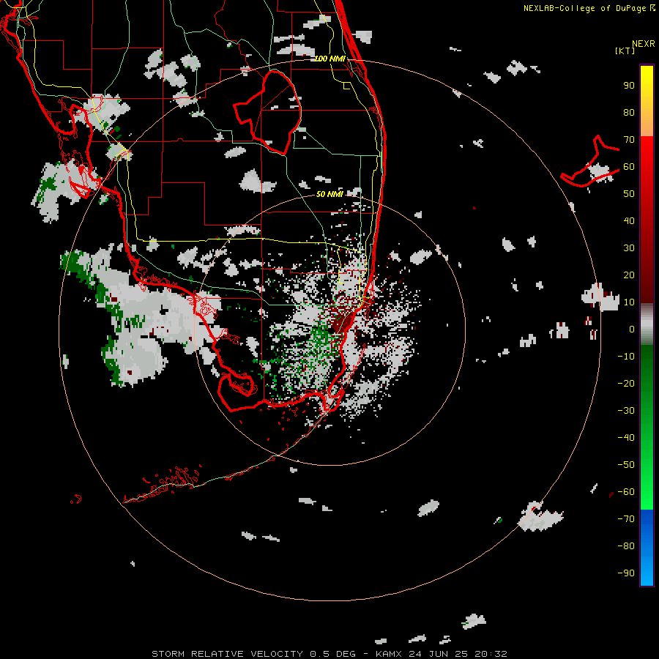659x659 pixels.
Task: Click the -40 value on the velocity scale
Action: (626, 438)
